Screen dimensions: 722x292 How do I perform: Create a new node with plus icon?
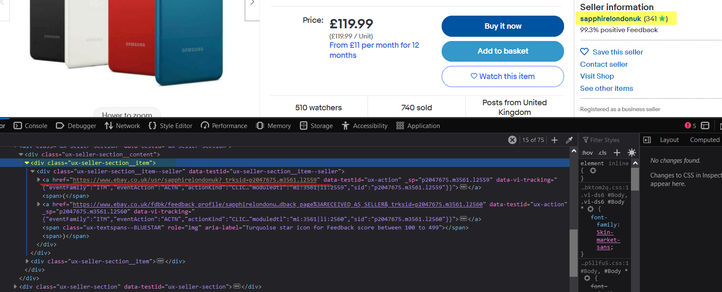[x=554, y=140]
